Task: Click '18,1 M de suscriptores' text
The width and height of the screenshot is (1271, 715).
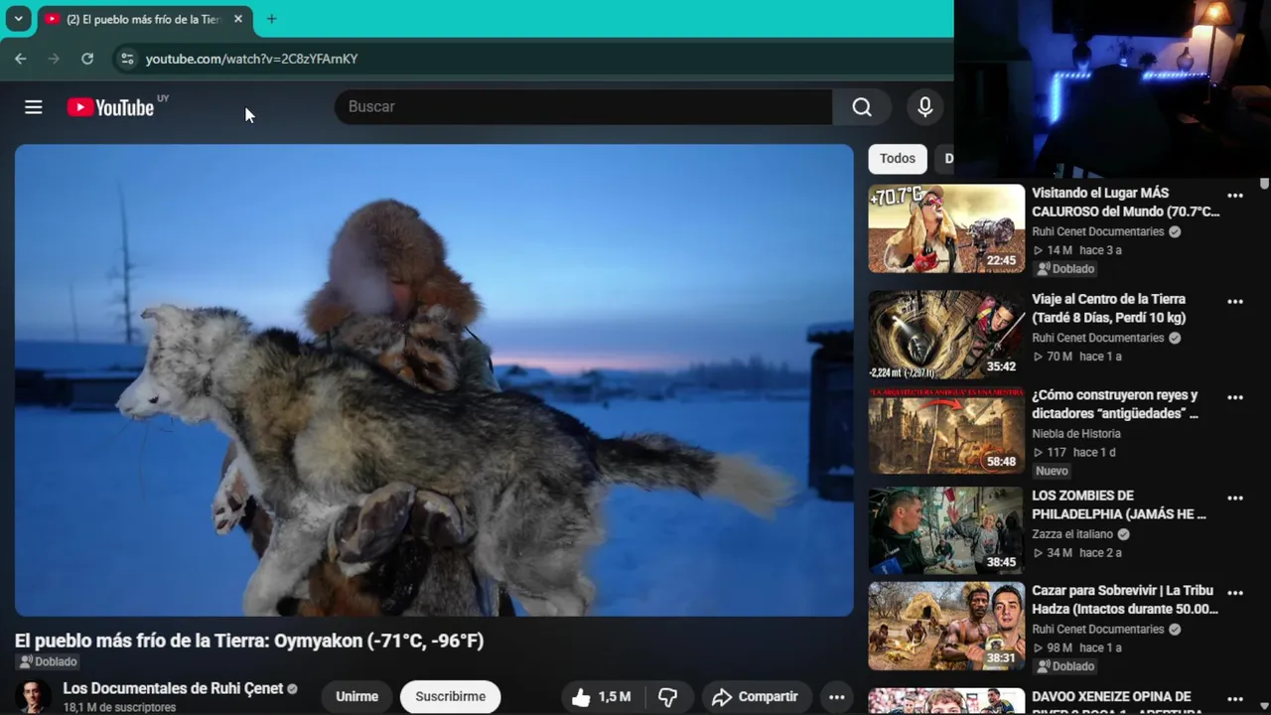Action: tap(119, 708)
